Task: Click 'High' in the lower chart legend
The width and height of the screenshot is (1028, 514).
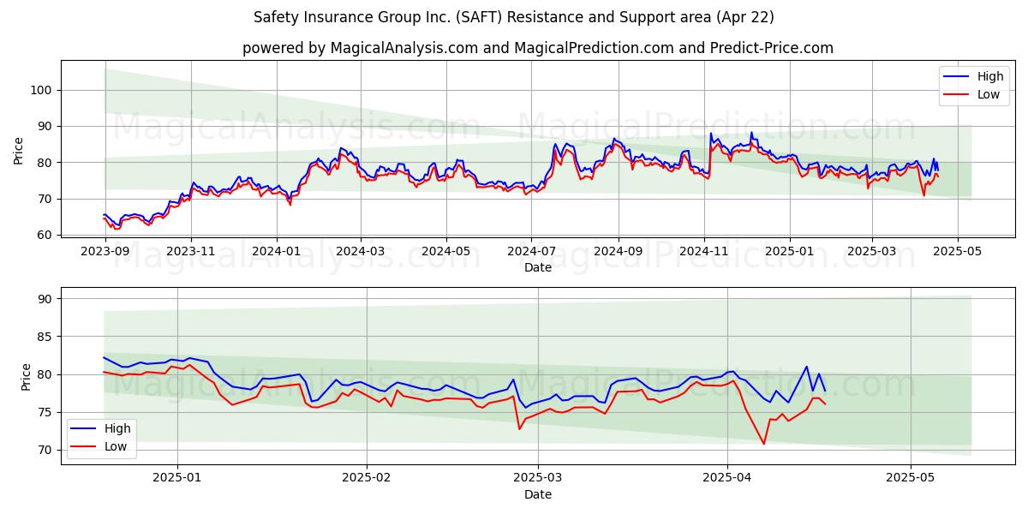Action: [117, 428]
